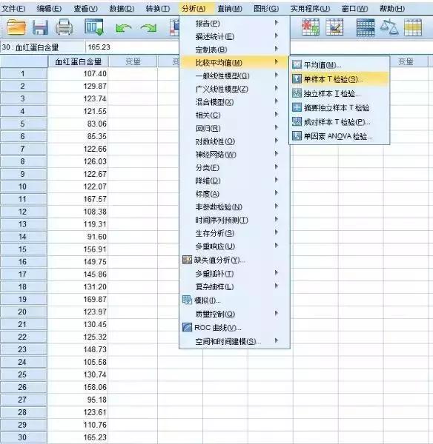Choose 成对样本 T 检验(P)...
The width and height of the screenshot is (433, 444).
pos(340,122)
